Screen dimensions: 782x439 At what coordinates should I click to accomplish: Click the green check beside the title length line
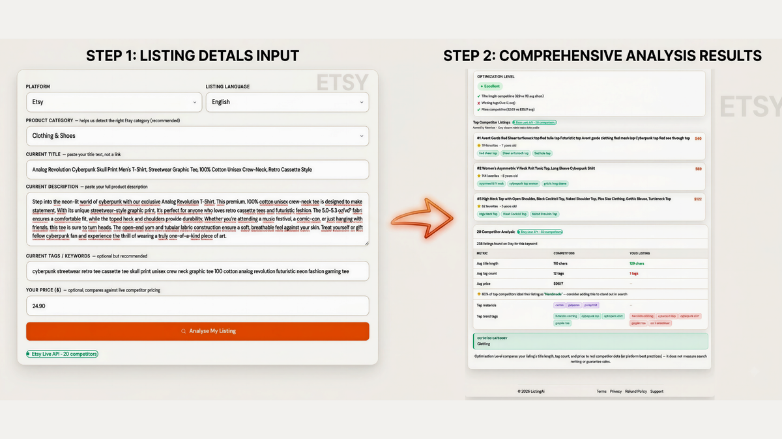[x=478, y=96]
